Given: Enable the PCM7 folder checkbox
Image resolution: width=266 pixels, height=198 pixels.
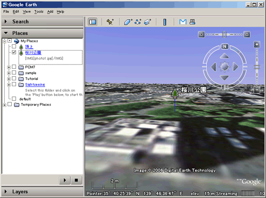Looking at the screenshot, I should pyautogui.click(x=14, y=67).
